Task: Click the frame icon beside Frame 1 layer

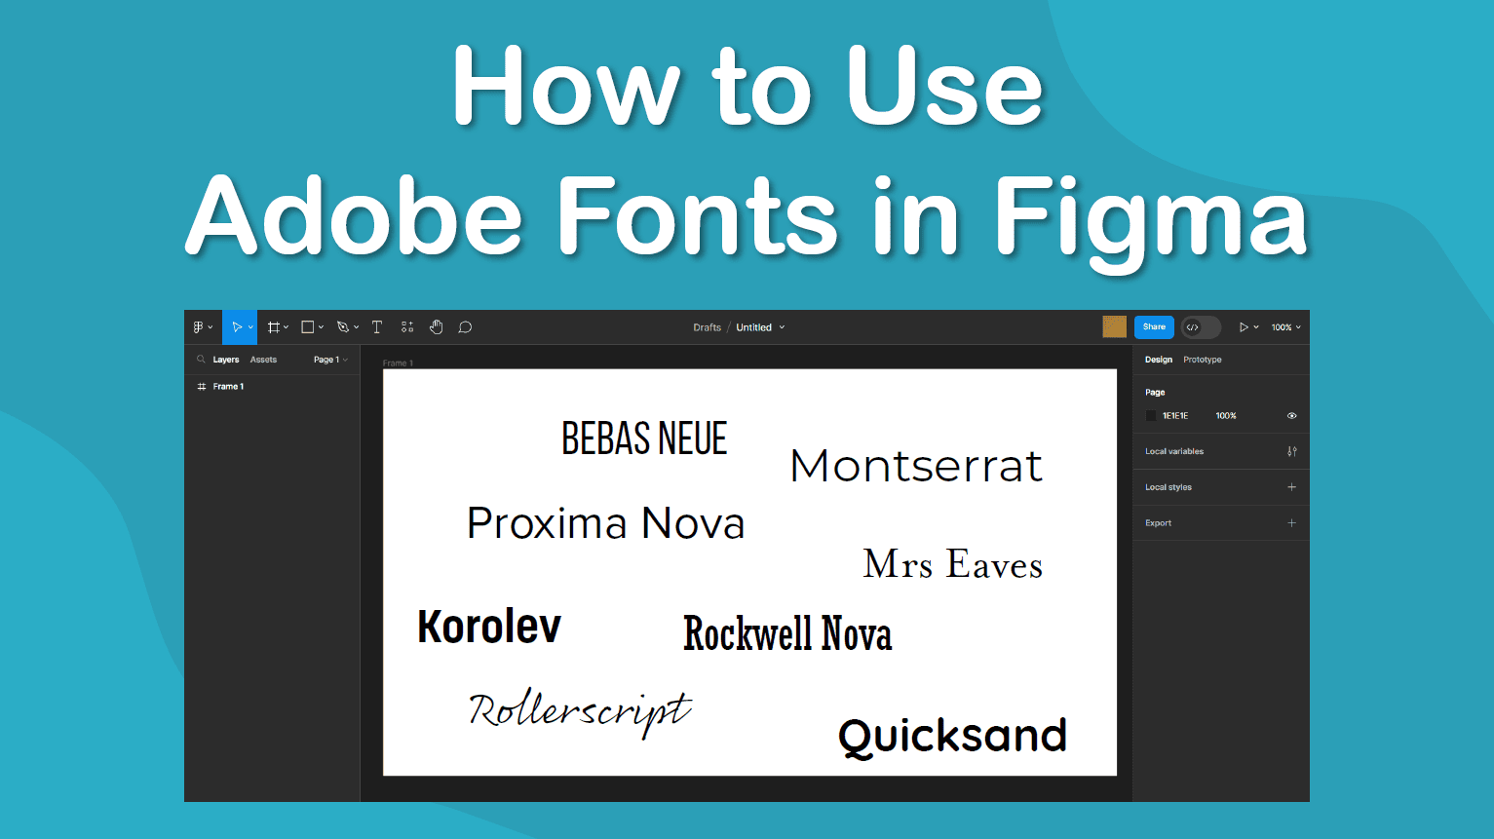Action: coord(202,387)
